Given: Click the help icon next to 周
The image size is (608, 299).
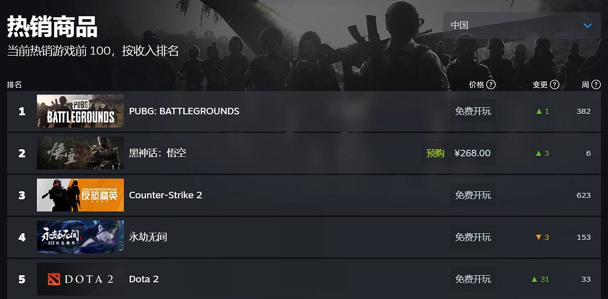Looking at the screenshot, I should pos(596,84).
